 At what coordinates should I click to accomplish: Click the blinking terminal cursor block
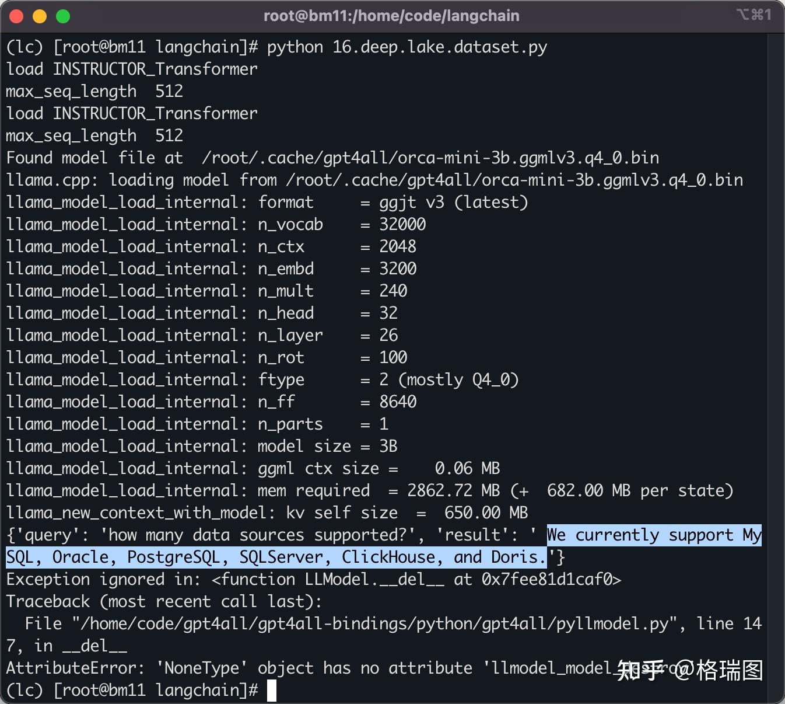click(272, 690)
